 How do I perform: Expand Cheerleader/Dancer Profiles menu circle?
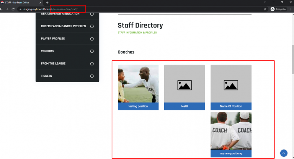92,26
